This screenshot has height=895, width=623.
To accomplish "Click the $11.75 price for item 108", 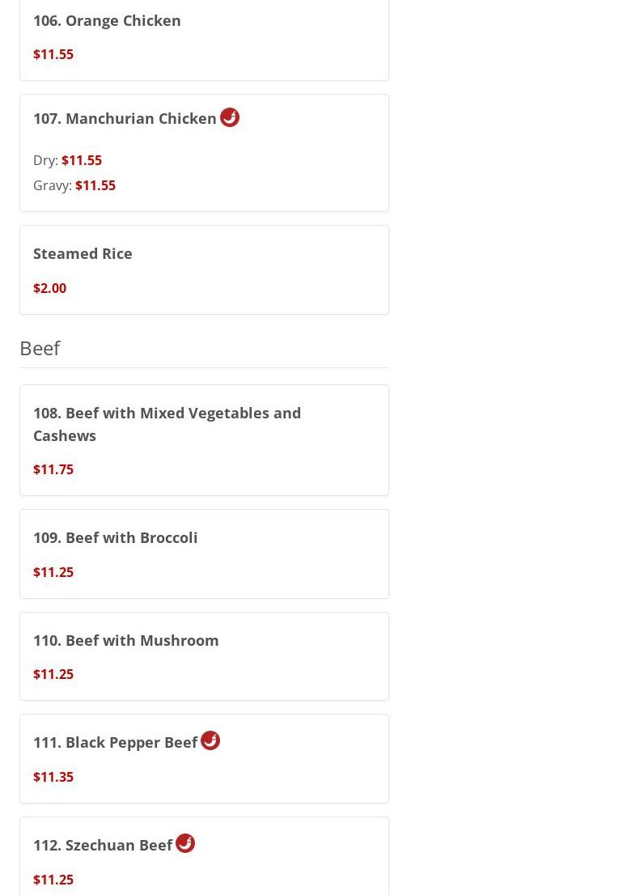I will coord(53,470).
